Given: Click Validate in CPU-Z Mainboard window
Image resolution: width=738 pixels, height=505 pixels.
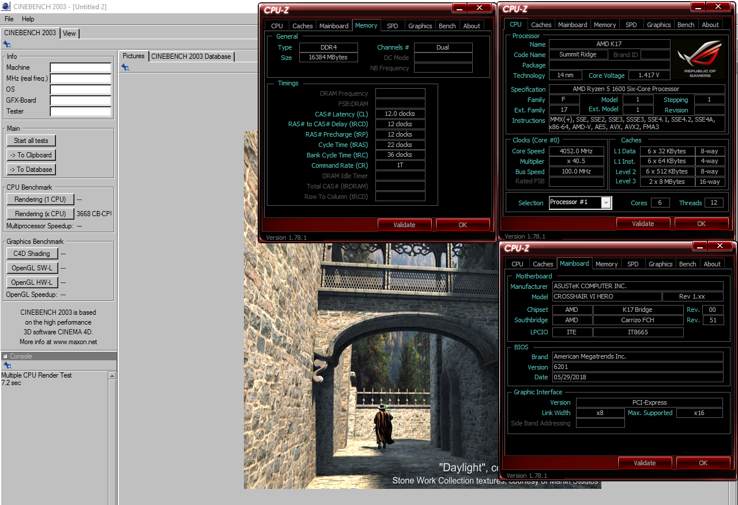Looking at the screenshot, I should pyautogui.click(x=645, y=463).
